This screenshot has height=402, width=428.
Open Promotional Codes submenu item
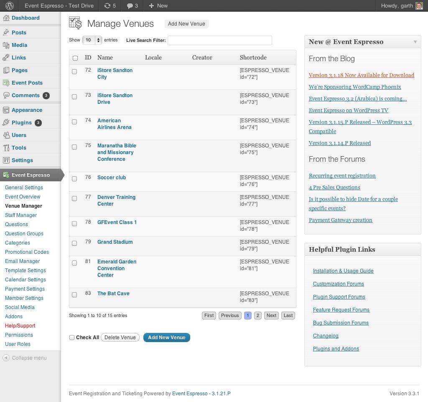coord(27,252)
